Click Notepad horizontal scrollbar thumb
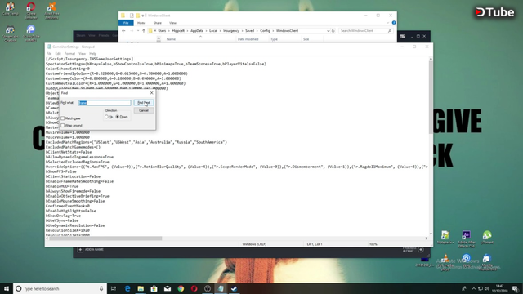The height and width of the screenshot is (294, 523). [105, 238]
